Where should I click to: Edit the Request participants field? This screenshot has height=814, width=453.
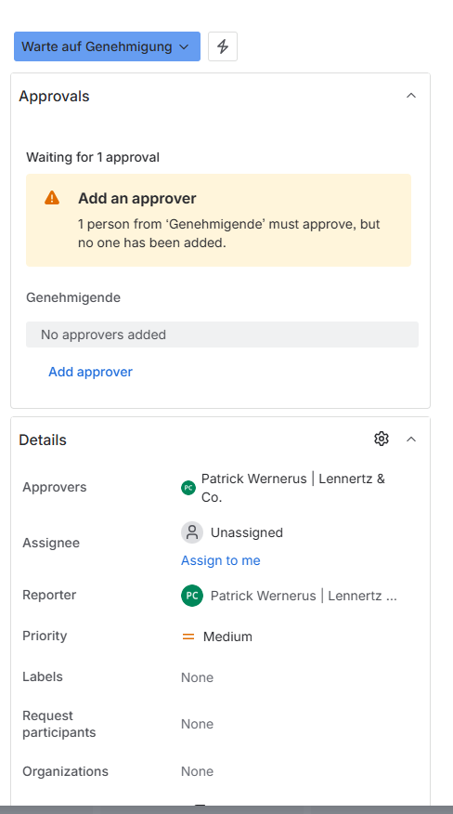pyautogui.click(x=197, y=724)
